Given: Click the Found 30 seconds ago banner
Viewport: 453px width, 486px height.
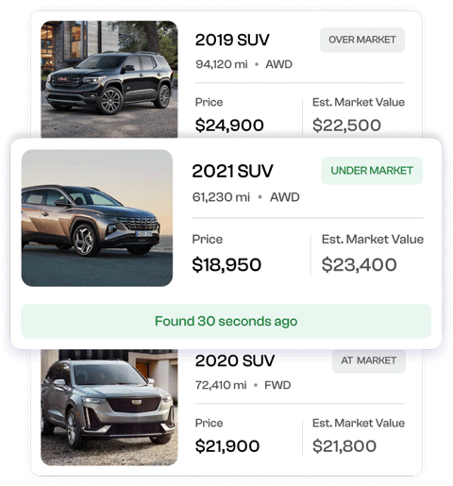Looking at the screenshot, I should pyautogui.click(x=226, y=321).
